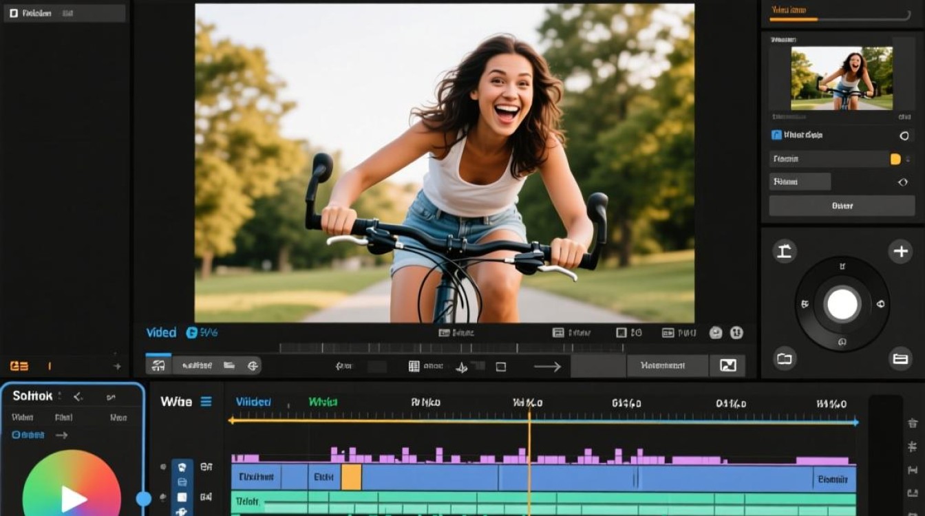Select the bike rider thumbnail in the right panel
The image size is (925, 516).
(842, 78)
